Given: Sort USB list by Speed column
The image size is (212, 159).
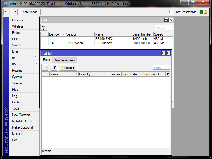Looking at the screenshot, I should pos(161,34).
